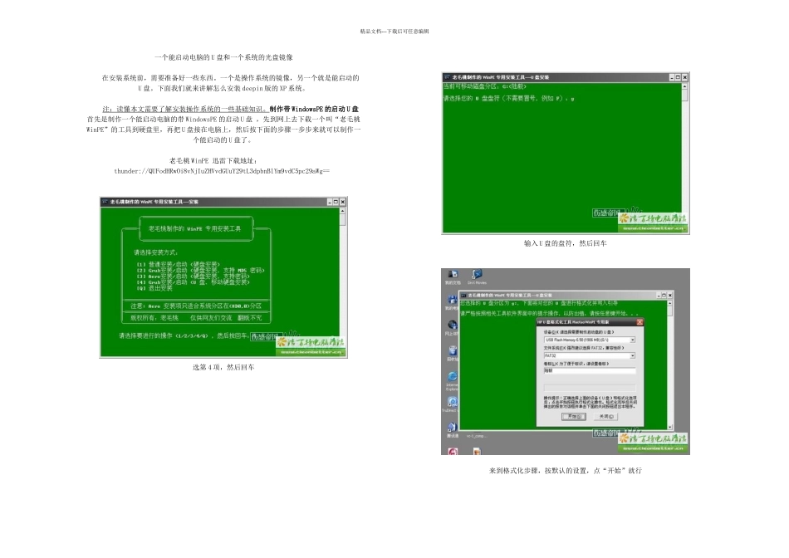Click the scroll-up arrow of the upper U盘安装 window
The height and width of the screenshot is (558, 789).
(x=684, y=86)
